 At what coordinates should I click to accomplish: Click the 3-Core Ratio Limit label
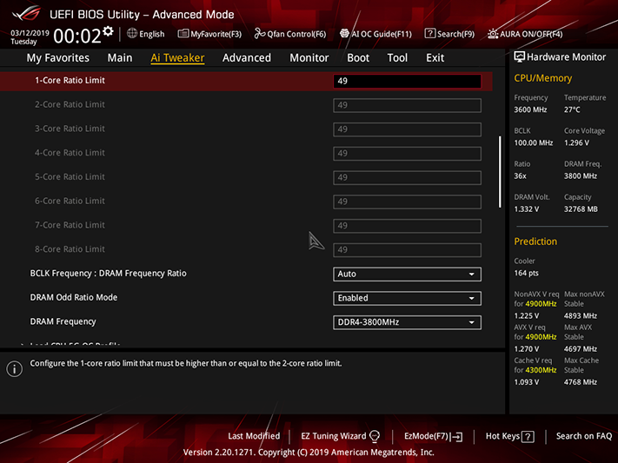(70, 129)
